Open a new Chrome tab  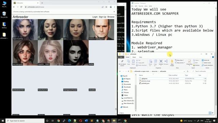tap(42, 3)
